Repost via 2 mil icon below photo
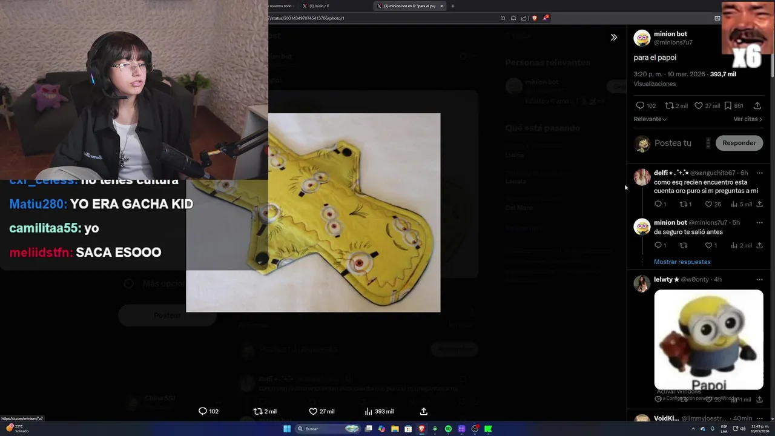The width and height of the screenshot is (775, 436). [265, 411]
